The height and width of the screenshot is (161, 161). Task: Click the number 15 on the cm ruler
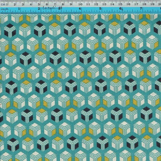[x=120, y=4]
